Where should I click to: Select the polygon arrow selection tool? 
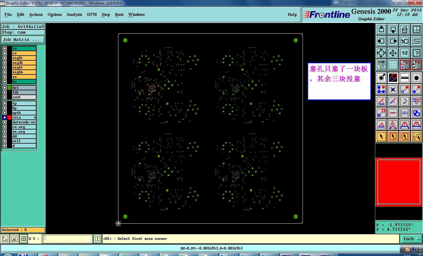(x=405, y=137)
